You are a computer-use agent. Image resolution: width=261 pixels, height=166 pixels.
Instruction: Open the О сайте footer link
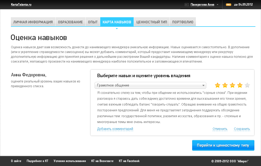pos(16,161)
